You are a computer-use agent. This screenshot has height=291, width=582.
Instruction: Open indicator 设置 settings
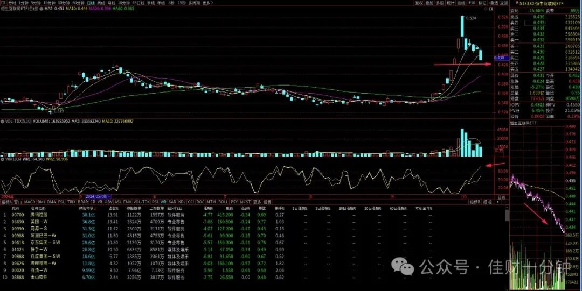pyautogui.click(x=267, y=202)
